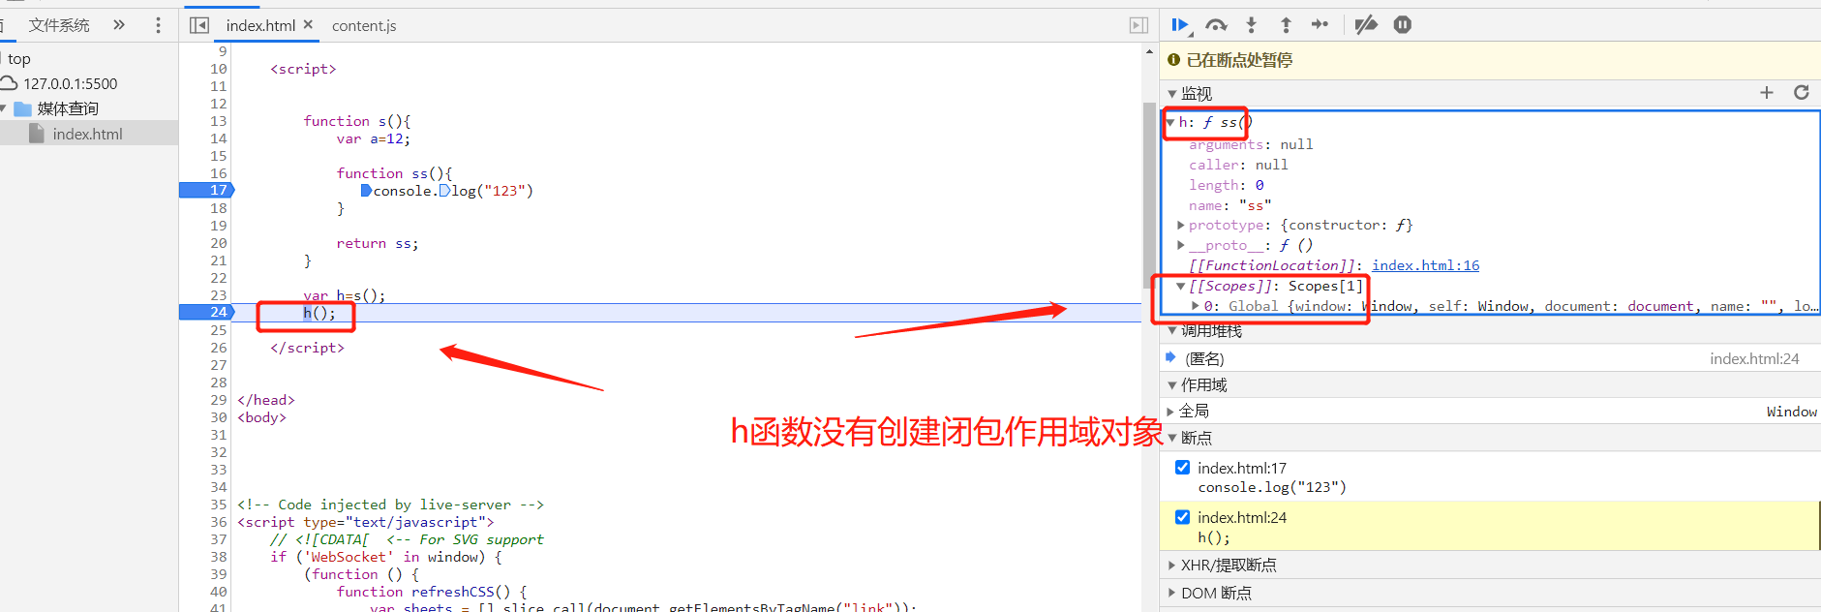The image size is (1821, 612).
Task: Select the top frame in navigator
Action: pyautogui.click(x=19, y=59)
